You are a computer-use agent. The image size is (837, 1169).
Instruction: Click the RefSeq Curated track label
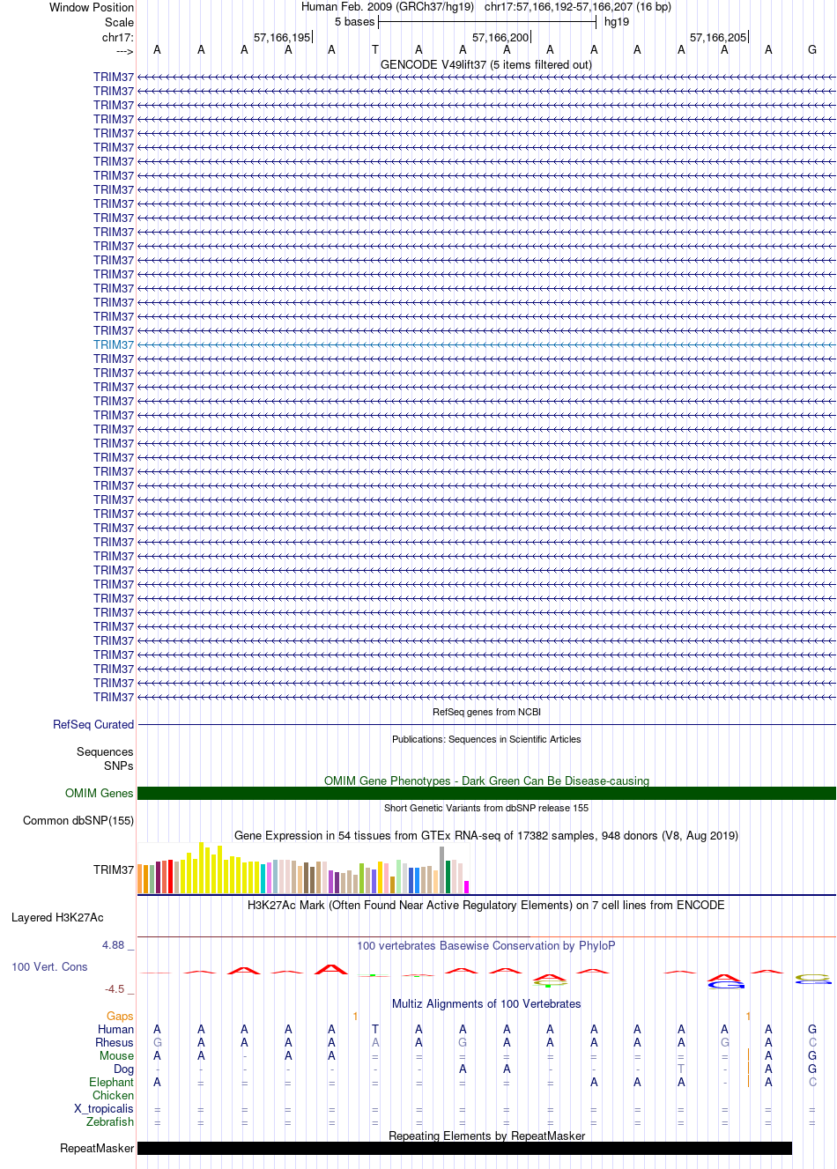coord(93,724)
